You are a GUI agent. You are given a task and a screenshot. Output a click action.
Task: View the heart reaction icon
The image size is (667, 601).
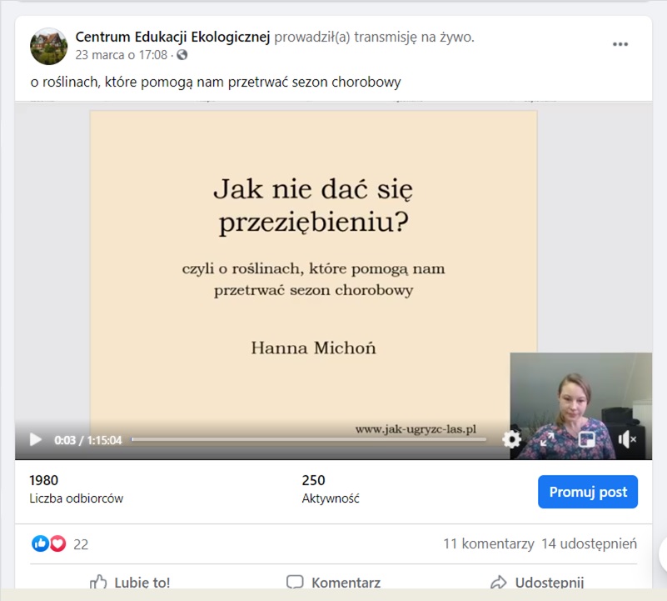(x=57, y=543)
